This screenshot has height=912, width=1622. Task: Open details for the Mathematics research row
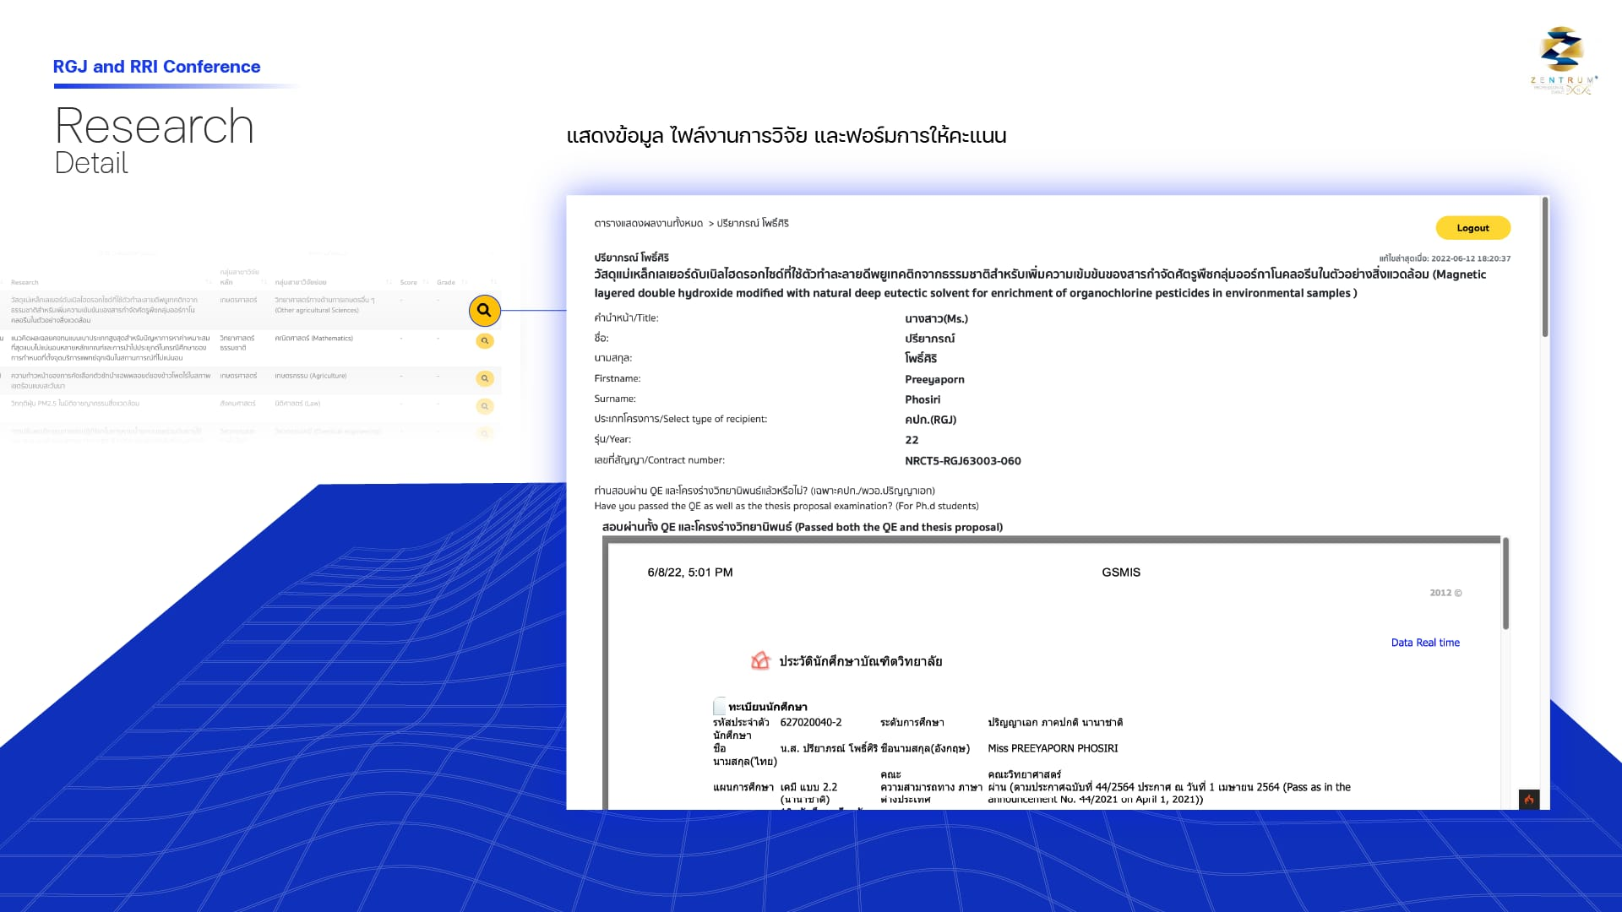click(484, 341)
